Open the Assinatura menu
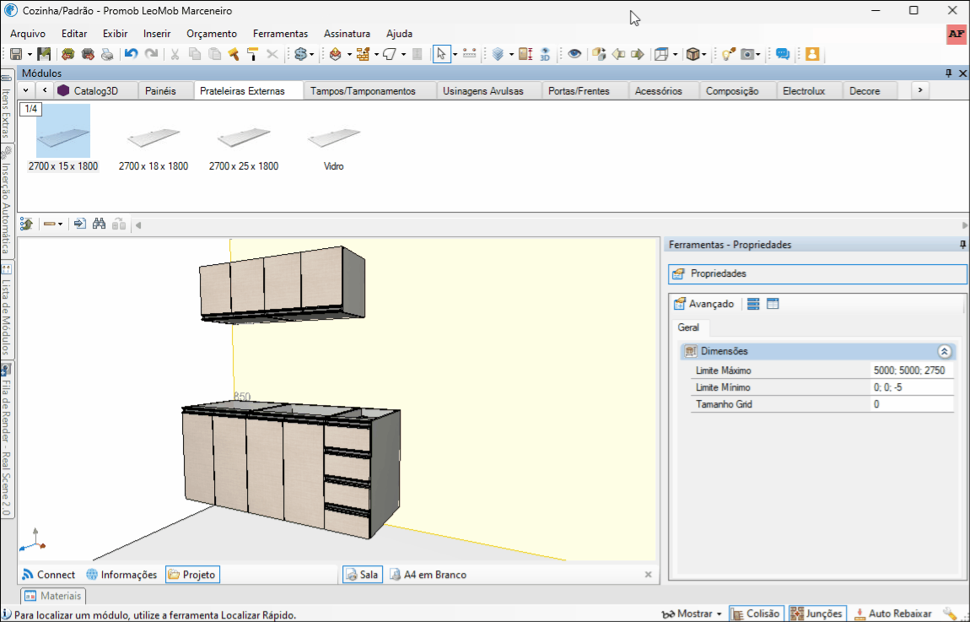This screenshot has height=622, width=970. coord(347,34)
